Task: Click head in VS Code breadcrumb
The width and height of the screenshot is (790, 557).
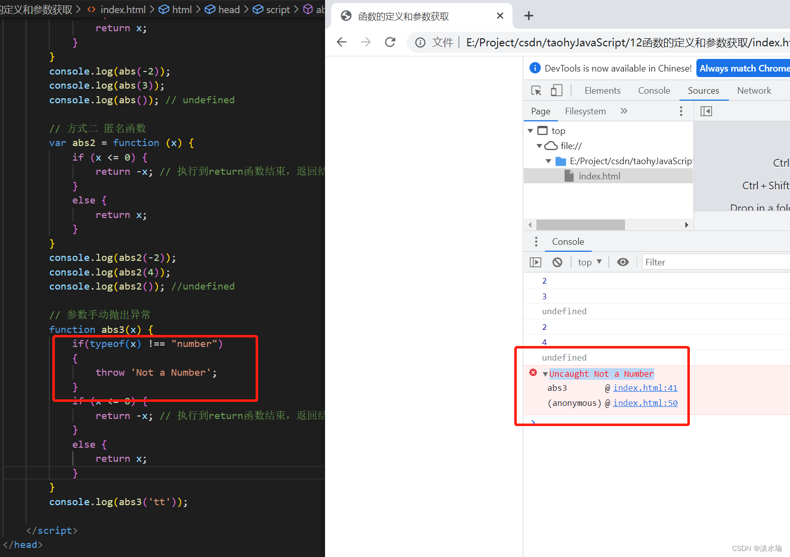Action: click(229, 10)
